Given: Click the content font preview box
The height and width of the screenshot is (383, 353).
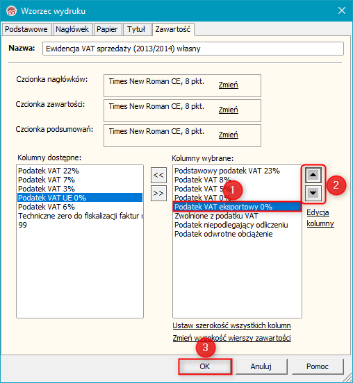Looking at the screenshot, I should (x=182, y=110).
